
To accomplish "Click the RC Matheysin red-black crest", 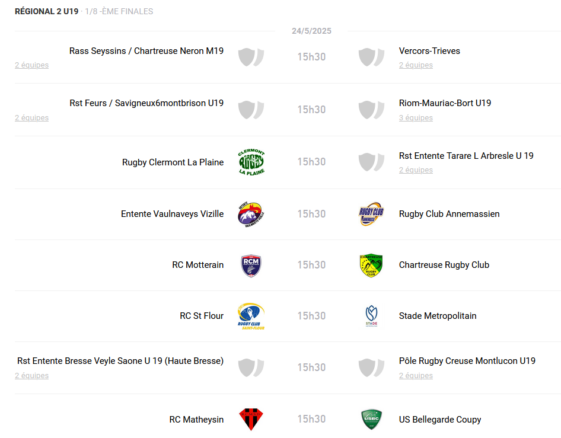I will [251, 419].
